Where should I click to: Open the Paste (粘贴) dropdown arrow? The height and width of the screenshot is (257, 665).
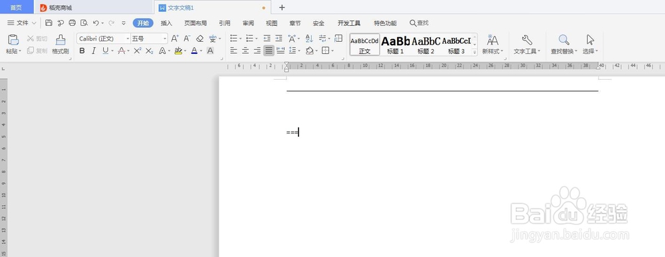20,51
